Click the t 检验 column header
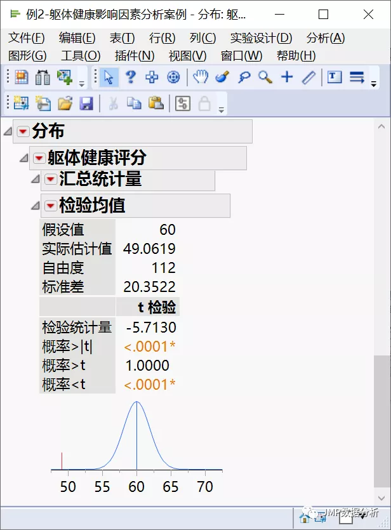The image size is (391, 530). pos(148,307)
